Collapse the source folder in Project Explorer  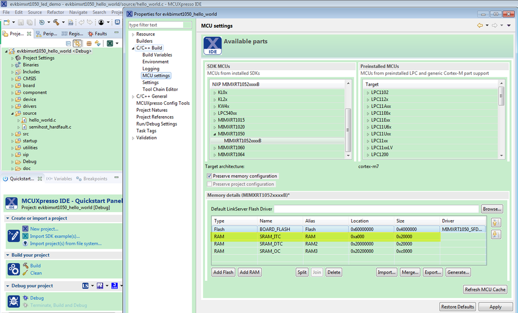(x=12, y=114)
